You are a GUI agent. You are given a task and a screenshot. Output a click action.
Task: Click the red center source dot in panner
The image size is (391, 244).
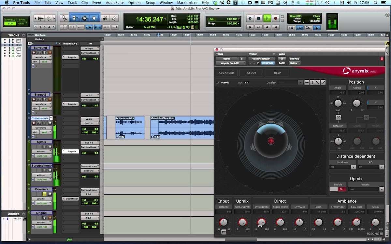pyautogui.click(x=271, y=141)
